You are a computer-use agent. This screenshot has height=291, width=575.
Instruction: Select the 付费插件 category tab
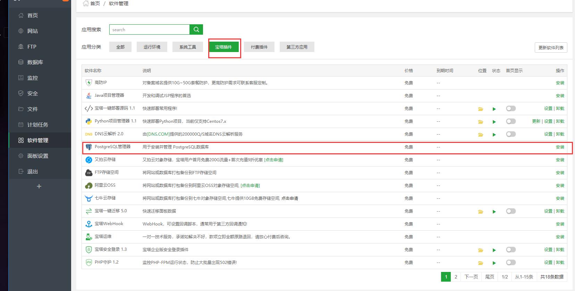pyautogui.click(x=259, y=47)
